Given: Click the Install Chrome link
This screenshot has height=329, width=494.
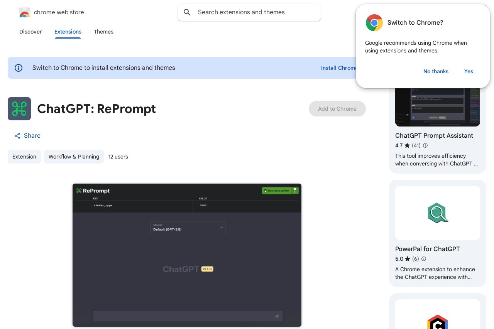Looking at the screenshot, I should click(x=339, y=68).
